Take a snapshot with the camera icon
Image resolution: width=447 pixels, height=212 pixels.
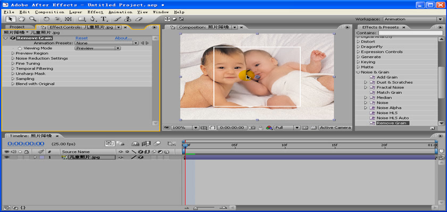pyautogui.click(x=251, y=128)
